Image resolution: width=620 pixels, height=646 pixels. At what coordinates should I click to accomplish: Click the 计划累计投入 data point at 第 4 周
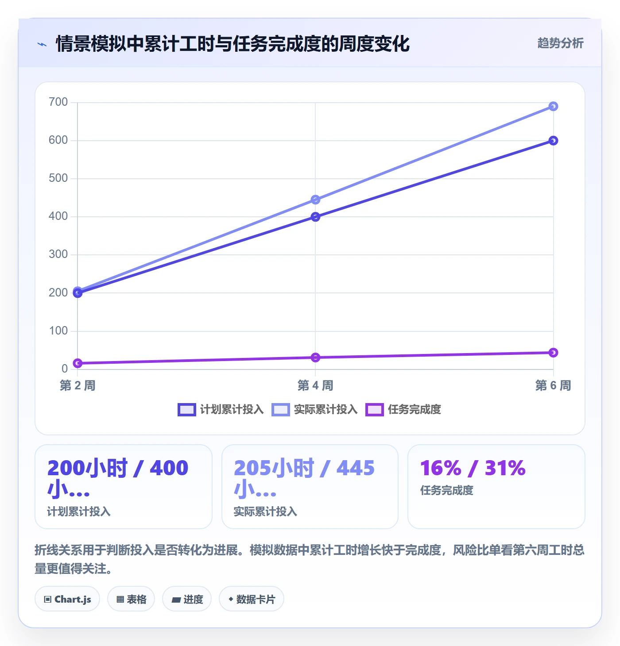[315, 217]
